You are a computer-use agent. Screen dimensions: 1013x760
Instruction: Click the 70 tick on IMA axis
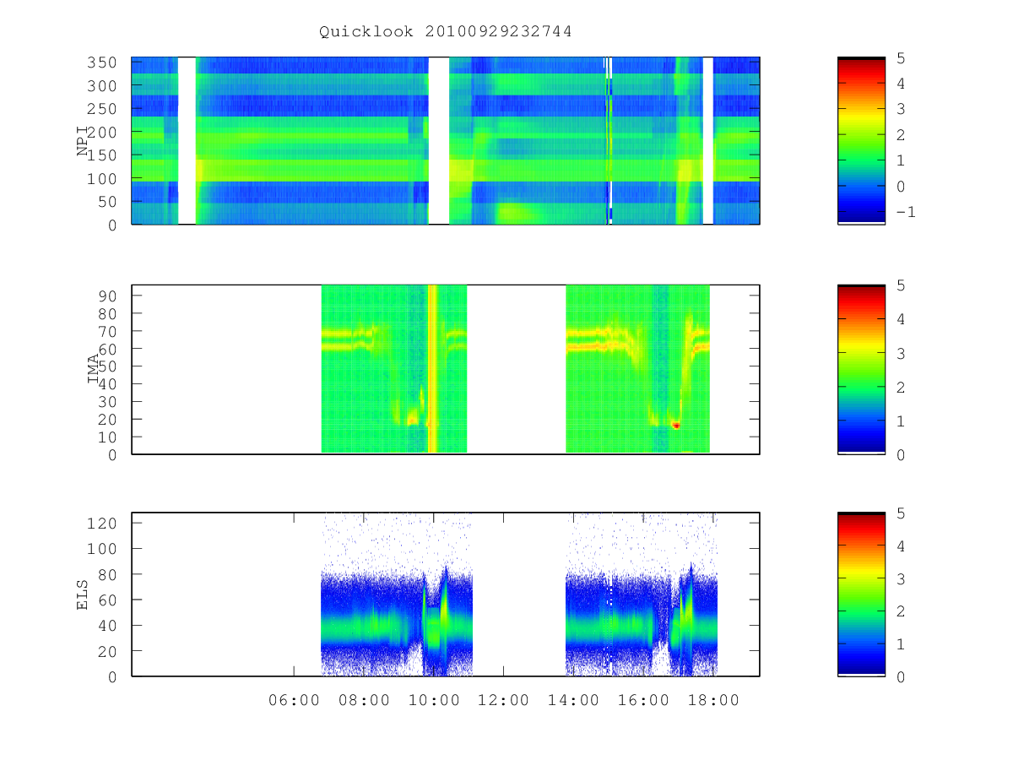click(x=108, y=331)
